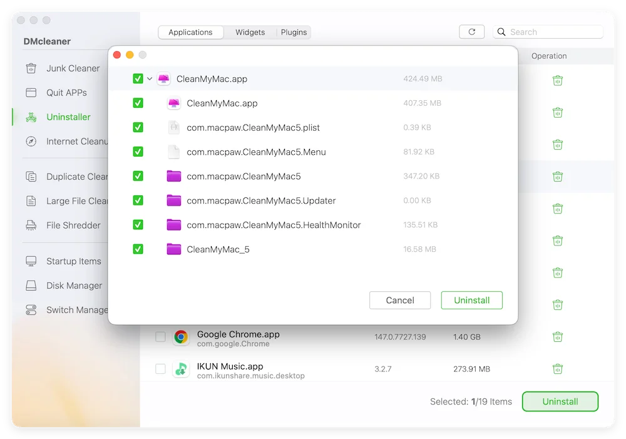Click the CleanMyMac_5 folder name
This screenshot has height=439, width=626.
point(218,249)
